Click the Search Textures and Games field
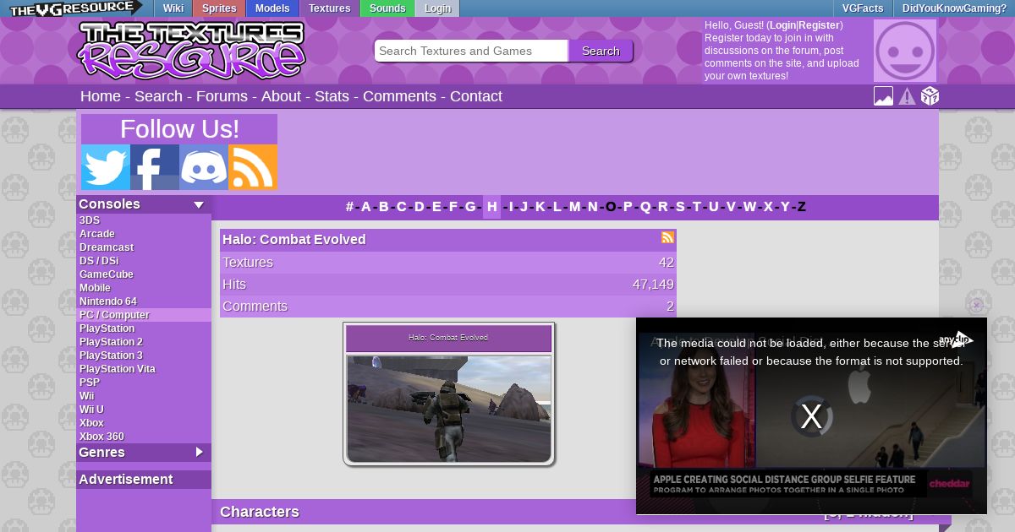The width and height of the screenshot is (1015, 532). coord(471,51)
